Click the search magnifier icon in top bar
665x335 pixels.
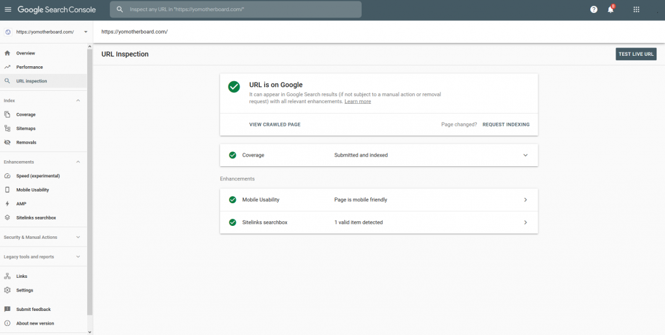120,9
